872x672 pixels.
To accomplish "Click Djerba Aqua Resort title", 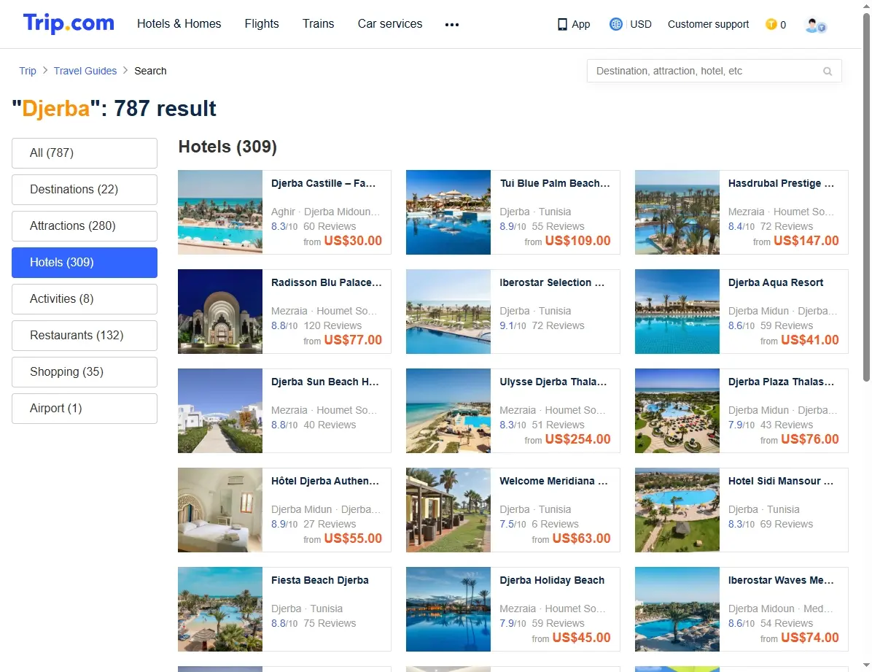I will coord(775,282).
